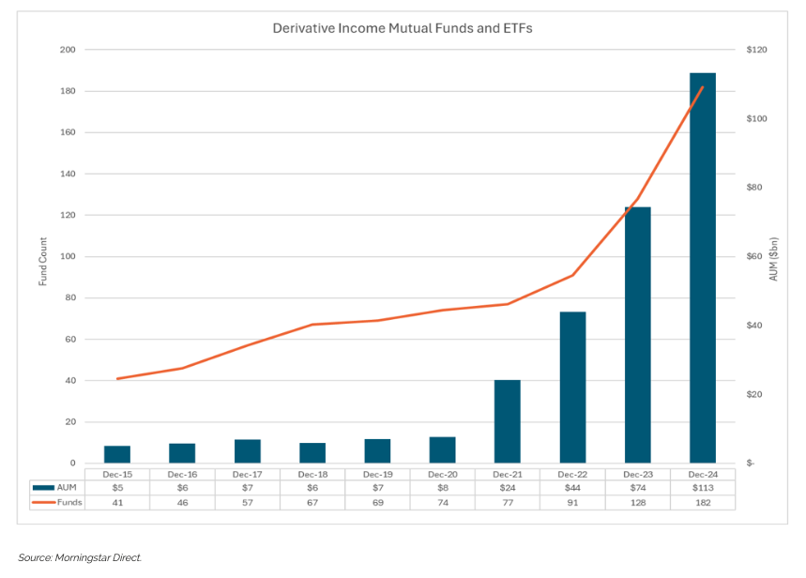Open the Source: Morningstar Direct link
This screenshot has height=578, width=806.
(x=83, y=556)
